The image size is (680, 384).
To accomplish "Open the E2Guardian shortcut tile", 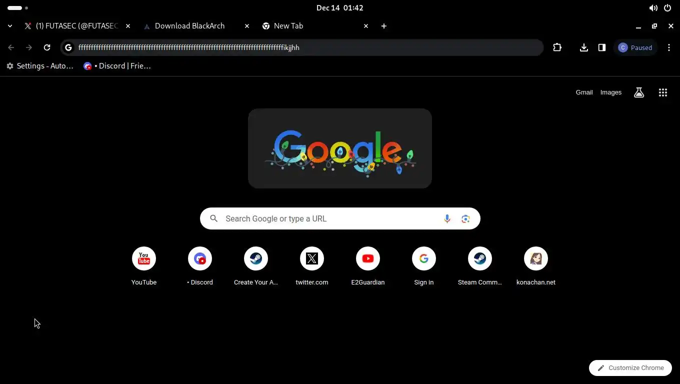I will tap(368, 266).
